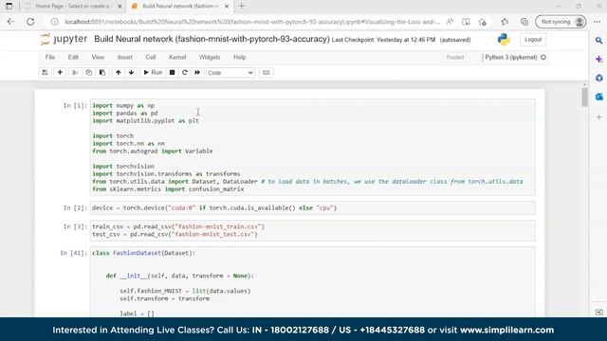
Task: Switch to the Home Page browser tab
Action: click(x=72, y=7)
